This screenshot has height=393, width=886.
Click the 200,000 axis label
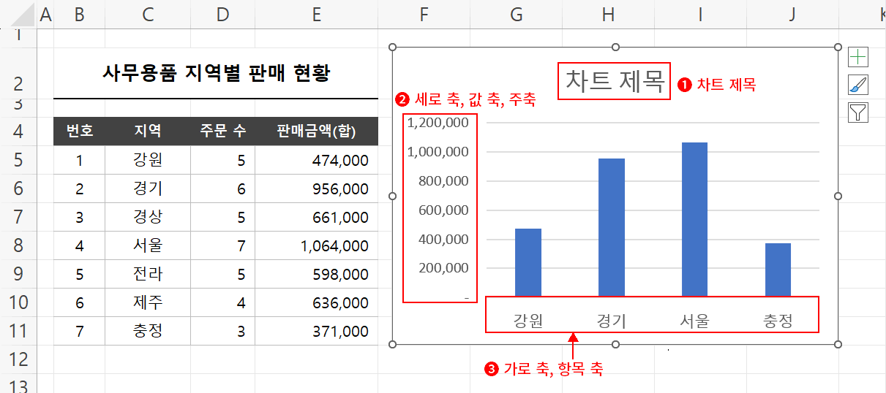pyautogui.click(x=443, y=267)
